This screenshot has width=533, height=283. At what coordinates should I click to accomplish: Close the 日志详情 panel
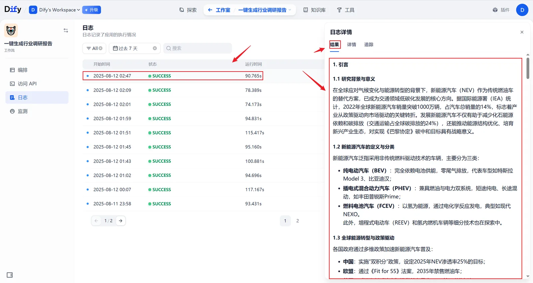pos(522,32)
